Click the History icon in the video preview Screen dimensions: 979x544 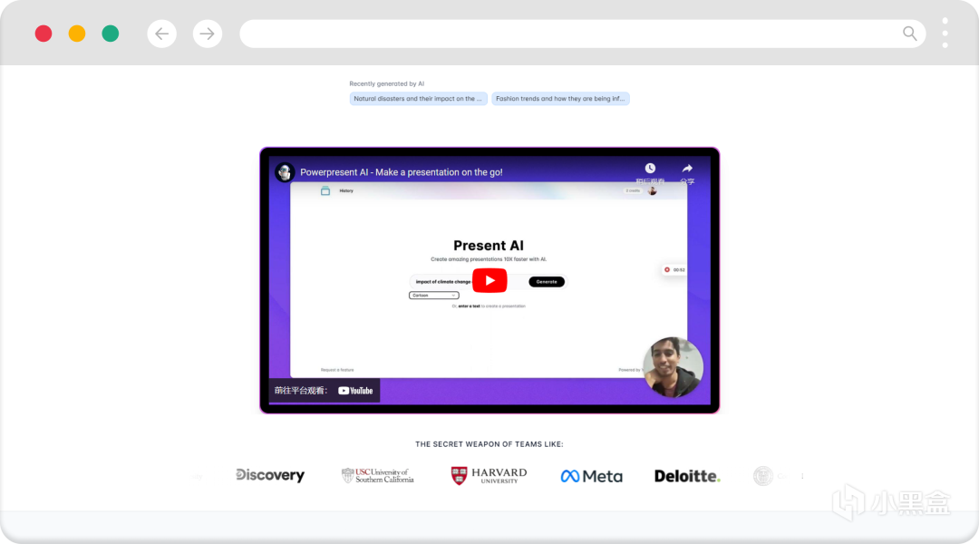point(325,191)
